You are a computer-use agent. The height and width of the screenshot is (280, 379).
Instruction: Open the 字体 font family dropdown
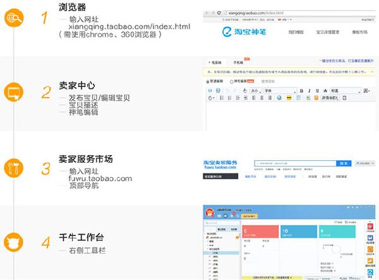pos(278,91)
